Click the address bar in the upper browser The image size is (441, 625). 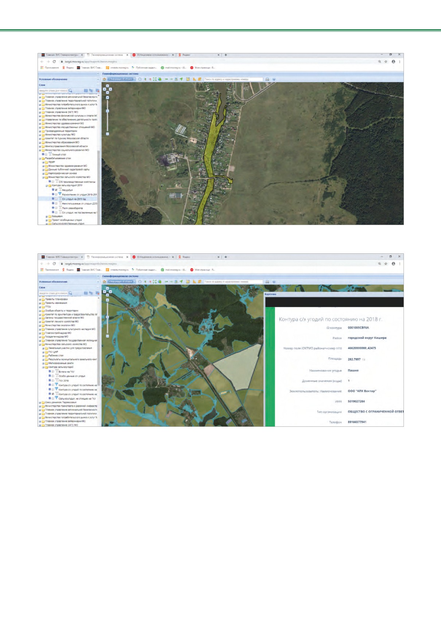click(x=219, y=62)
